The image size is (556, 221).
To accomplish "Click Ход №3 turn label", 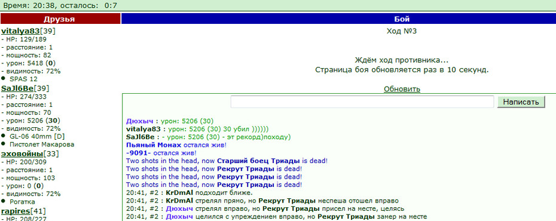I will click(x=402, y=31).
